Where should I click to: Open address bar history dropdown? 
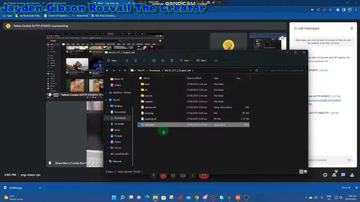(250, 71)
